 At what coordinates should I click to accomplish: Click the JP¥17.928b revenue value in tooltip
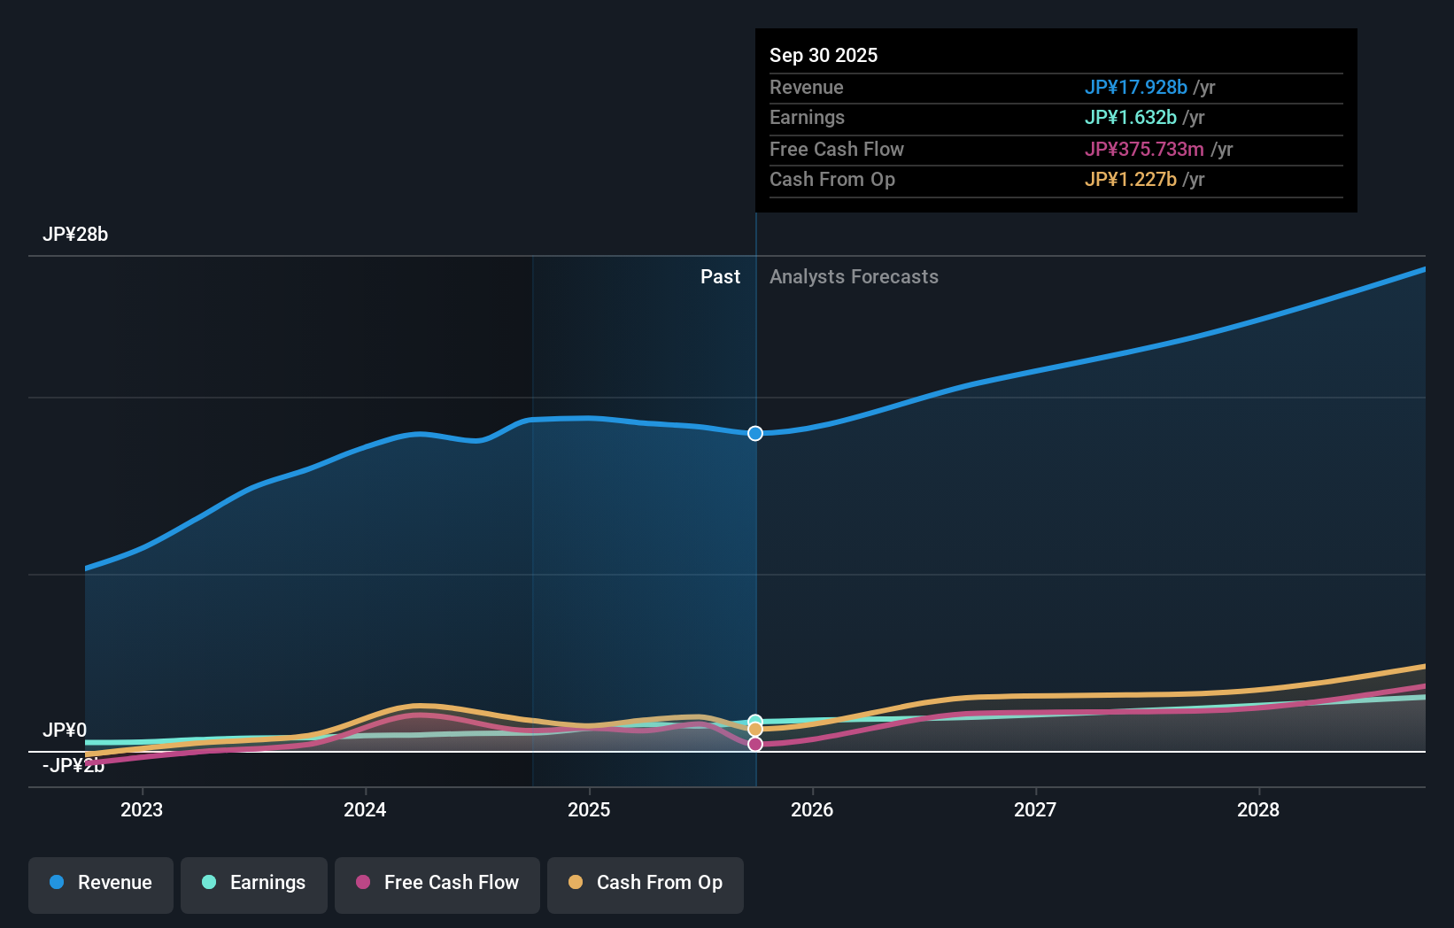coord(1136,87)
